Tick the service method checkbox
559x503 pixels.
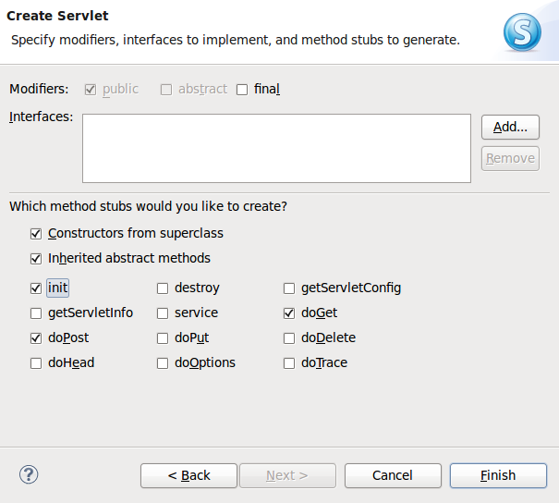pyautogui.click(x=163, y=313)
